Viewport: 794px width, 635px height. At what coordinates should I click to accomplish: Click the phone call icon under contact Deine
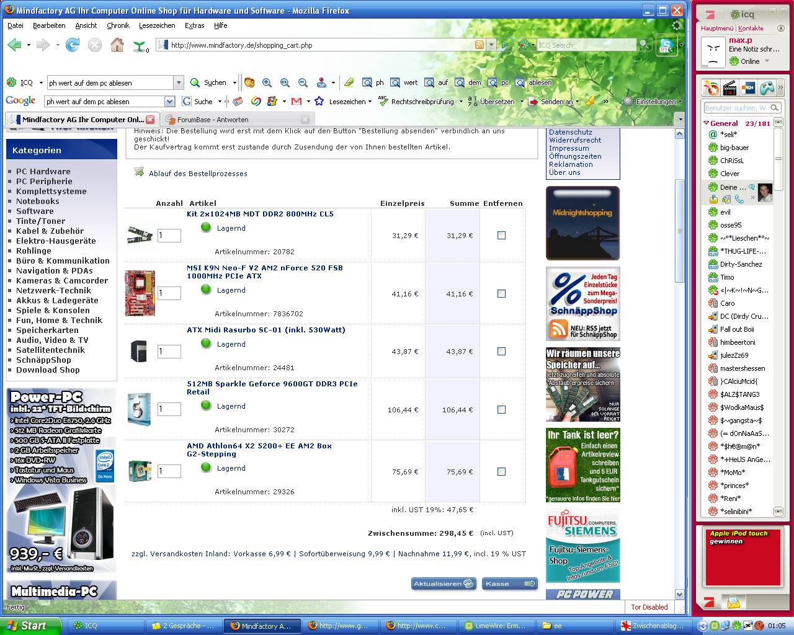pos(739,199)
